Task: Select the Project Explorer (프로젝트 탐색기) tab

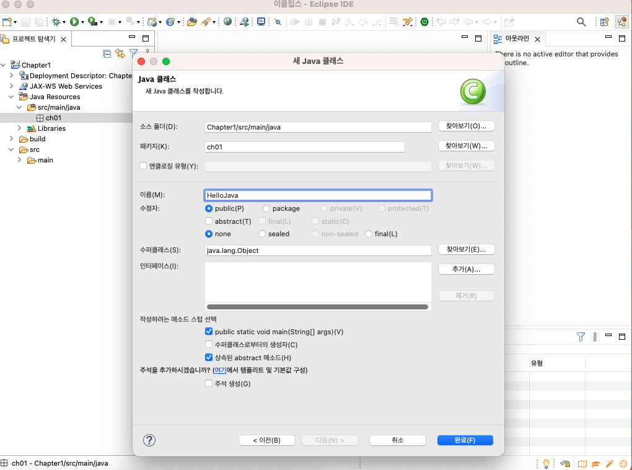Action: [34, 39]
